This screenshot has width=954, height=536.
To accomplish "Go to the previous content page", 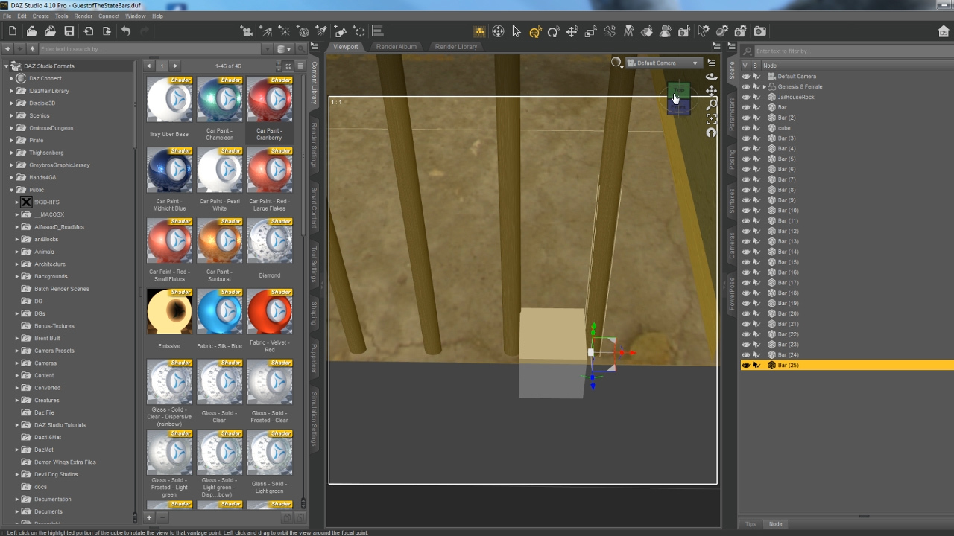I will click(x=149, y=66).
